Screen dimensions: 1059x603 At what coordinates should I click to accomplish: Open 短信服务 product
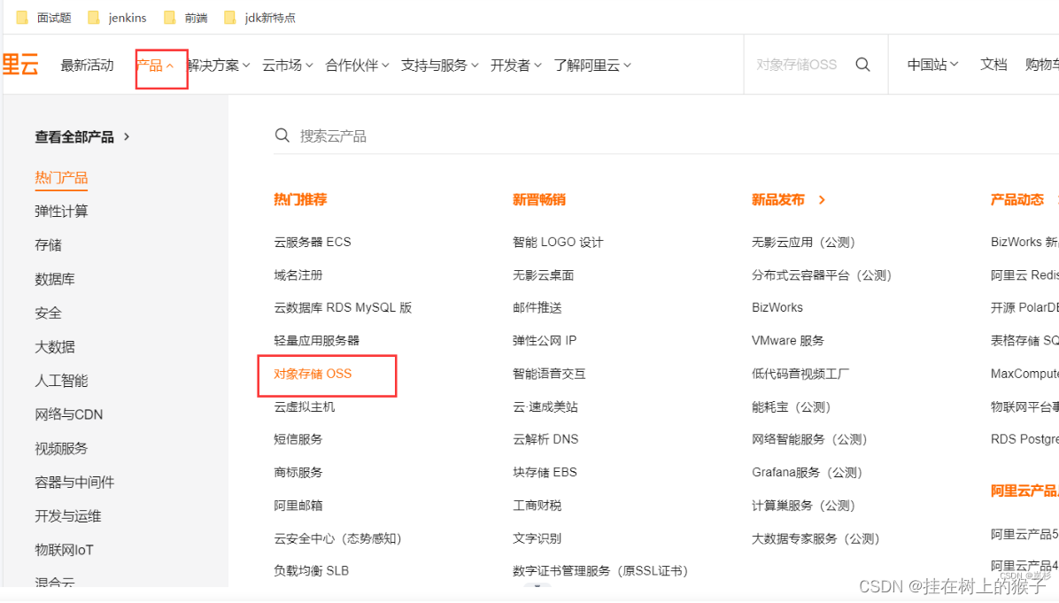coord(298,439)
